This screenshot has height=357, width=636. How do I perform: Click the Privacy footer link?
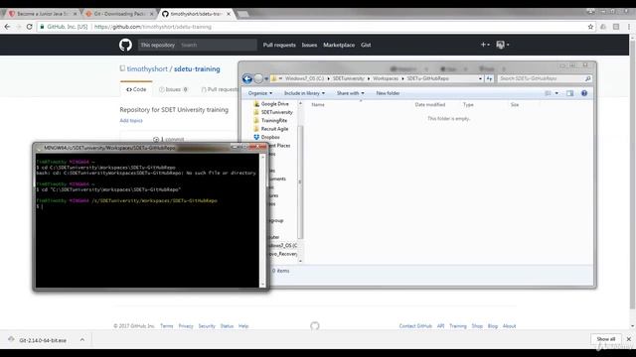point(186,326)
